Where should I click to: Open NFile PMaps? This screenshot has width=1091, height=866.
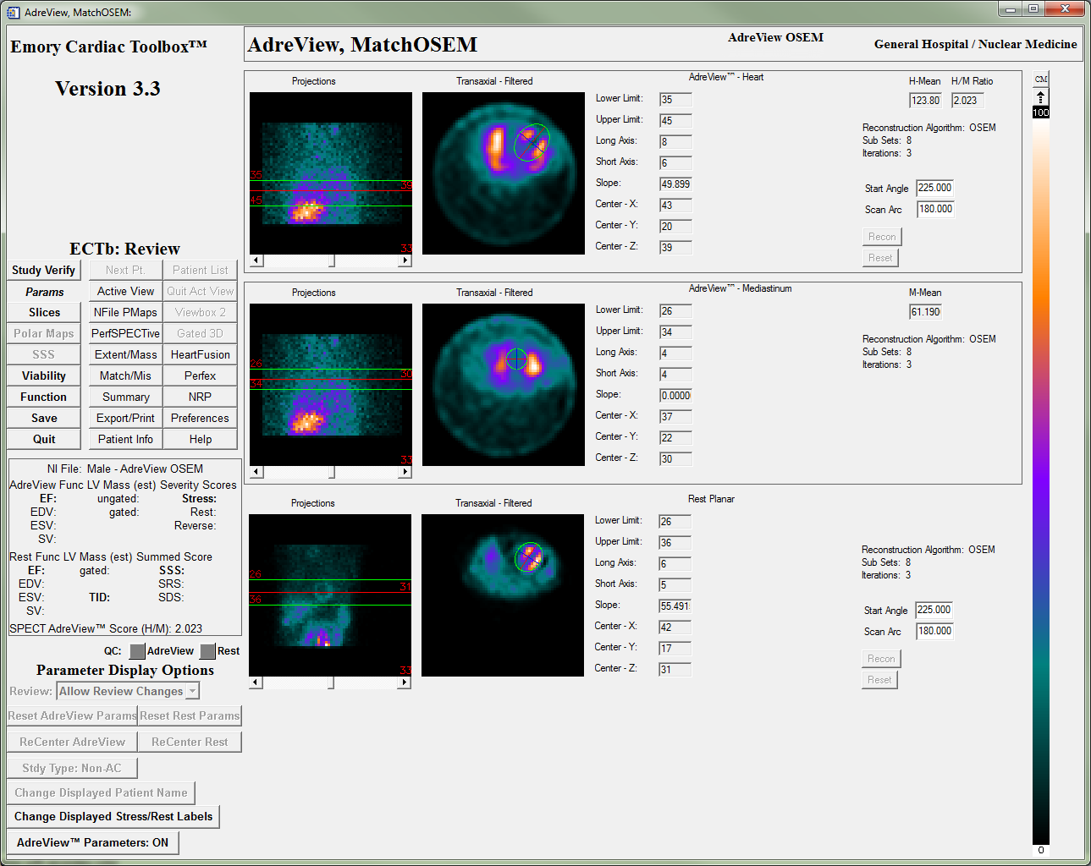(x=125, y=312)
